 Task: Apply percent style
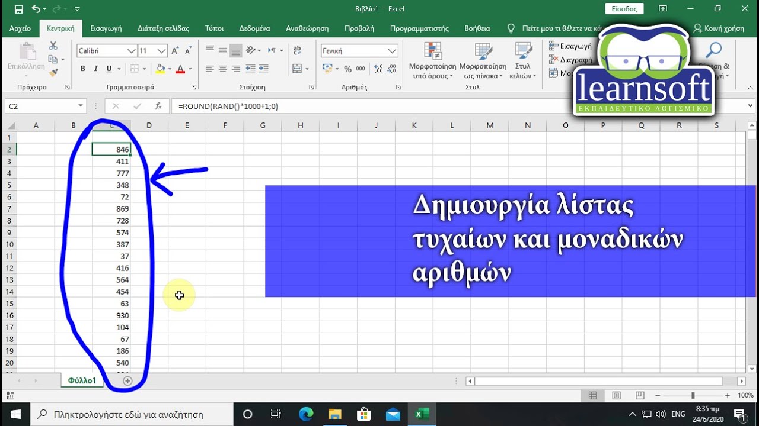[347, 69]
